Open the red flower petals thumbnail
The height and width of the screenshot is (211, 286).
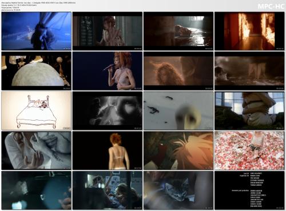pos(249,150)
